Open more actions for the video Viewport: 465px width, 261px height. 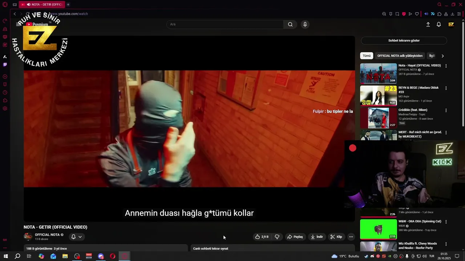point(351,237)
